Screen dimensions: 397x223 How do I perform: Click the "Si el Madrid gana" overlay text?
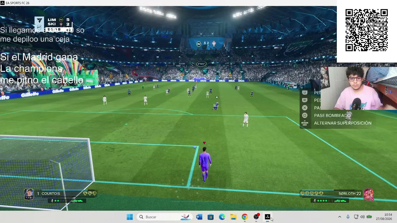click(39, 57)
